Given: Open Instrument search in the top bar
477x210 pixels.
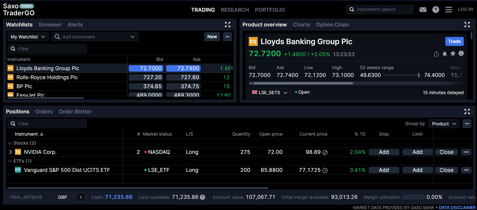Looking at the screenshot, I should [x=380, y=9].
